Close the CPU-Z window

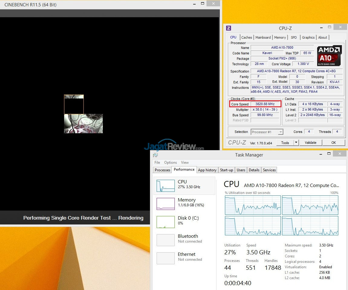coord(340,27)
